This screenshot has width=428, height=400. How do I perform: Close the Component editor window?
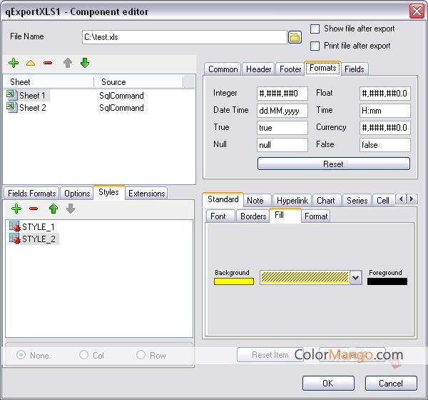point(417,11)
